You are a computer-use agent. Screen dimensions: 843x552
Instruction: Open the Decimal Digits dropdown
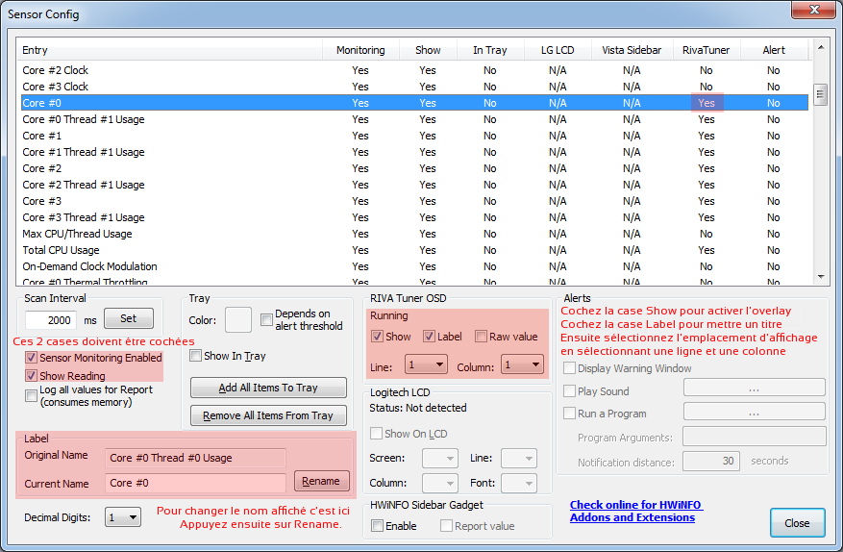click(123, 517)
